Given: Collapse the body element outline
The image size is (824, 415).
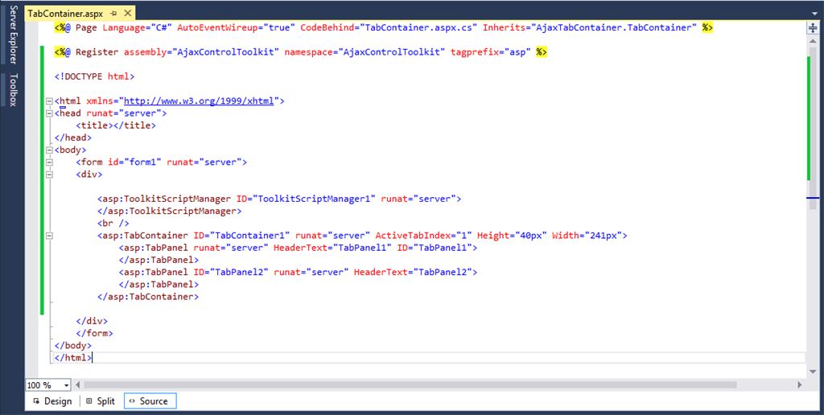Looking at the screenshot, I should [49, 150].
